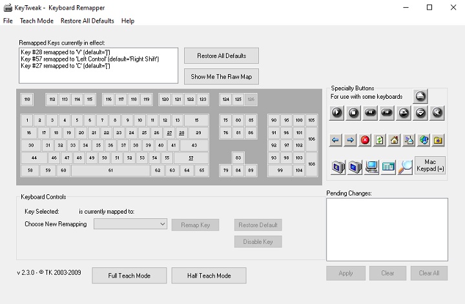This screenshot has width=465, height=304.
Task: Select the Key #57 remapped to Left Control entry
Action: click(90, 59)
